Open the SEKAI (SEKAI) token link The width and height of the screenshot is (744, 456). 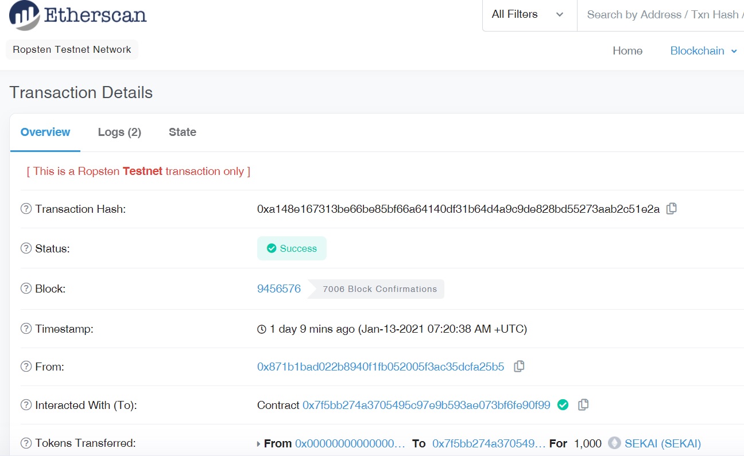pos(662,443)
